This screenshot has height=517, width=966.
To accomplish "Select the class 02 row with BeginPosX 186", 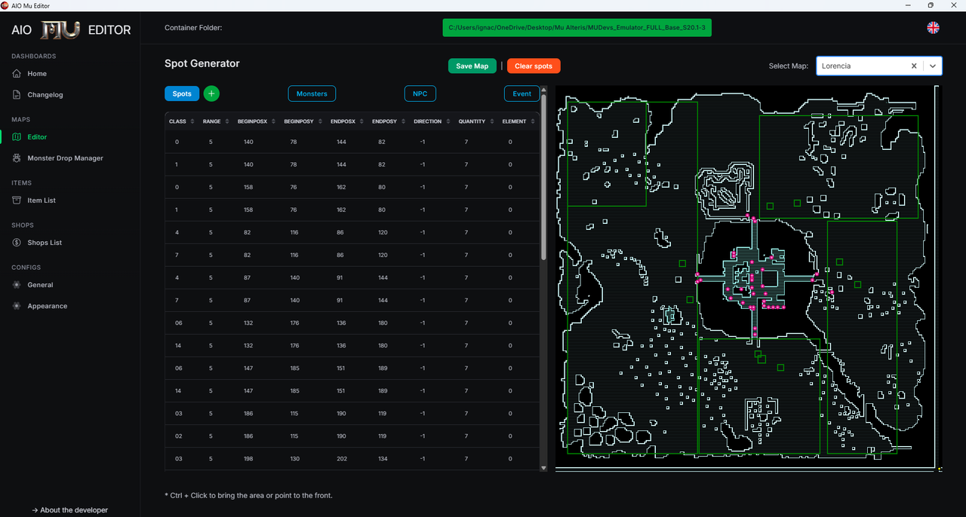I will (352, 436).
